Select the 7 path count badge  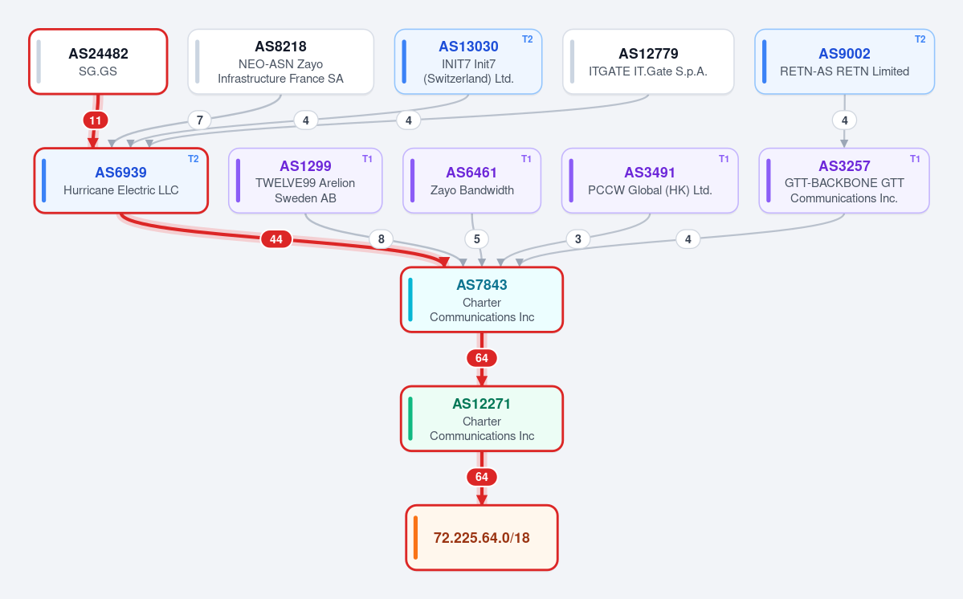(x=200, y=120)
